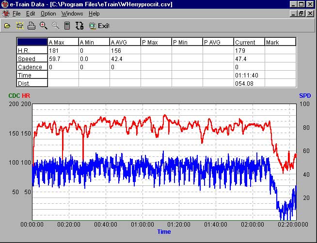Image resolution: width=317 pixels, height=243 pixels.
Task: Open the calculator toolbar icon
Action: 67,26
